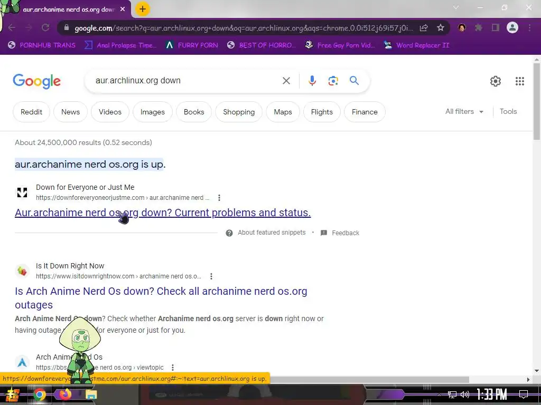Open the Anal Prolapse Time... bookmark
This screenshot has height=405, width=541.
pyautogui.click(x=120, y=45)
